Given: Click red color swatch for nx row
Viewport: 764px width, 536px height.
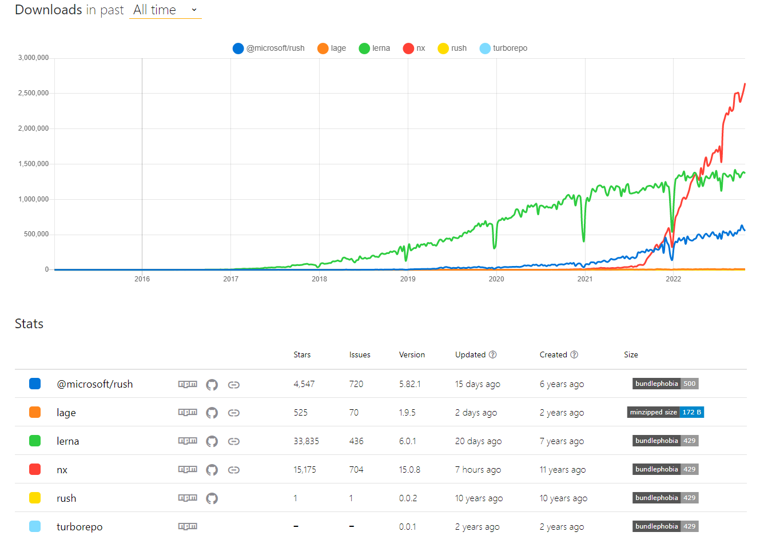Looking at the screenshot, I should pos(35,469).
